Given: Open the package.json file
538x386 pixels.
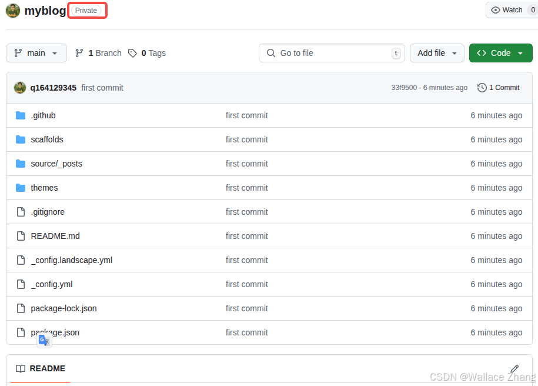Looking at the screenshot, I should pos(55,332).
